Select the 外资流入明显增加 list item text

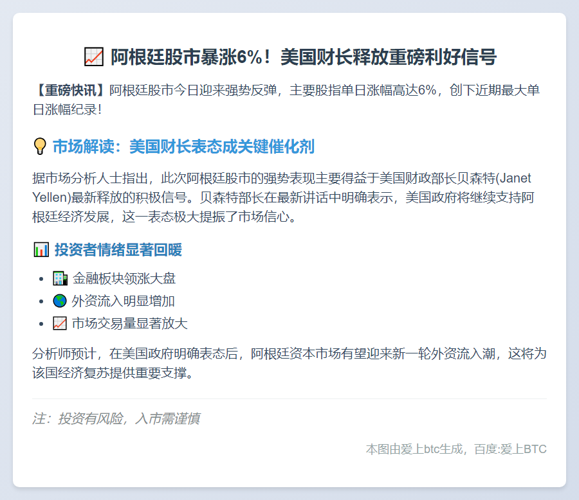124,301
